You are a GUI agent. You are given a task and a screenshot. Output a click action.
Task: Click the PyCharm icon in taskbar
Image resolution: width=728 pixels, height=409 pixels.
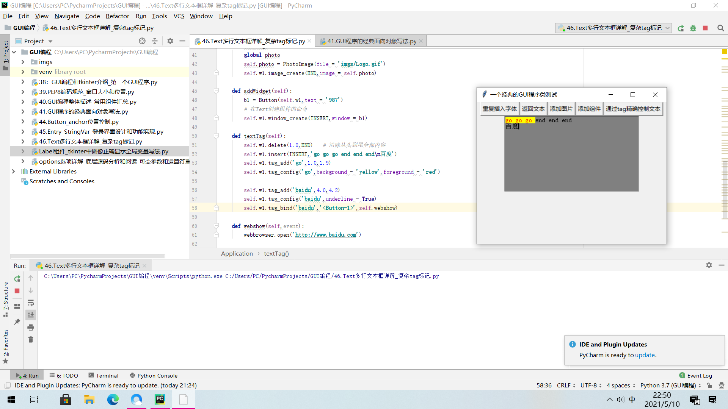(x=160, y=400)
